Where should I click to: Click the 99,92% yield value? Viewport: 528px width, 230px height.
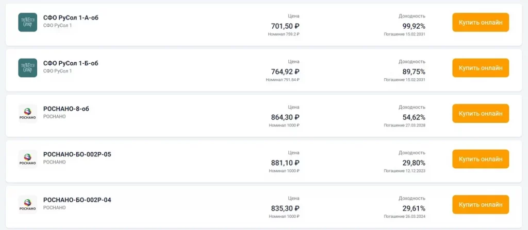414,26
